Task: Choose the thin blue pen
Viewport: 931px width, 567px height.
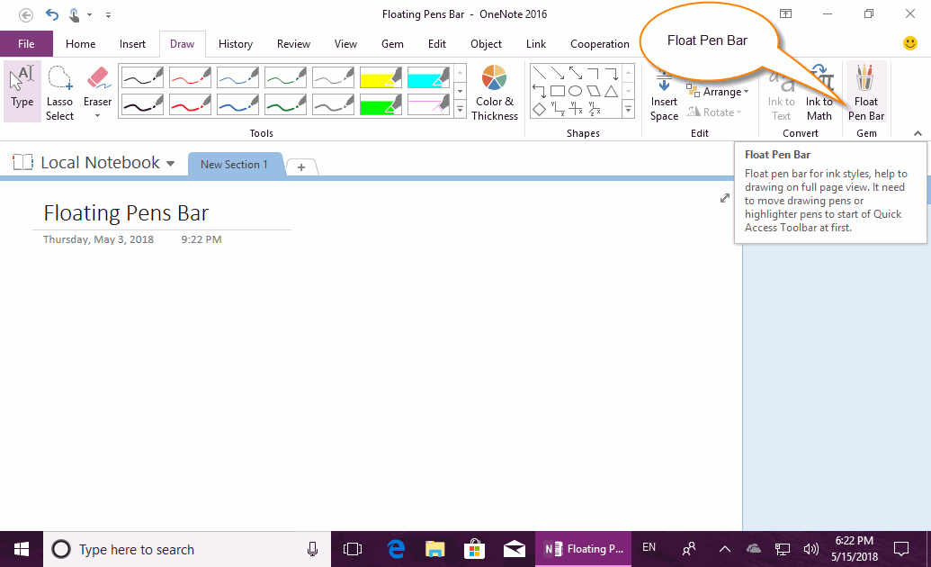Action: (237, 77)
